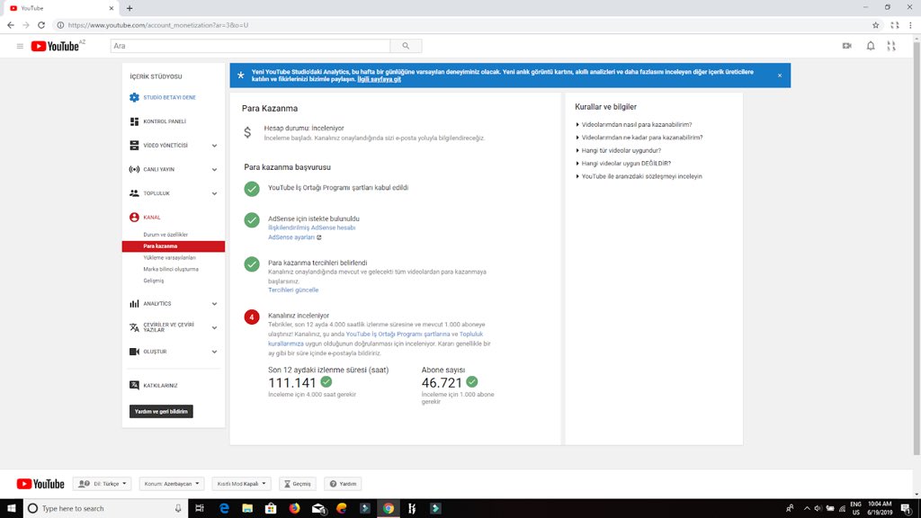Screen dimensions: 921x518
Task: Open the create video camera icon
Action: (x=847, y=46)
